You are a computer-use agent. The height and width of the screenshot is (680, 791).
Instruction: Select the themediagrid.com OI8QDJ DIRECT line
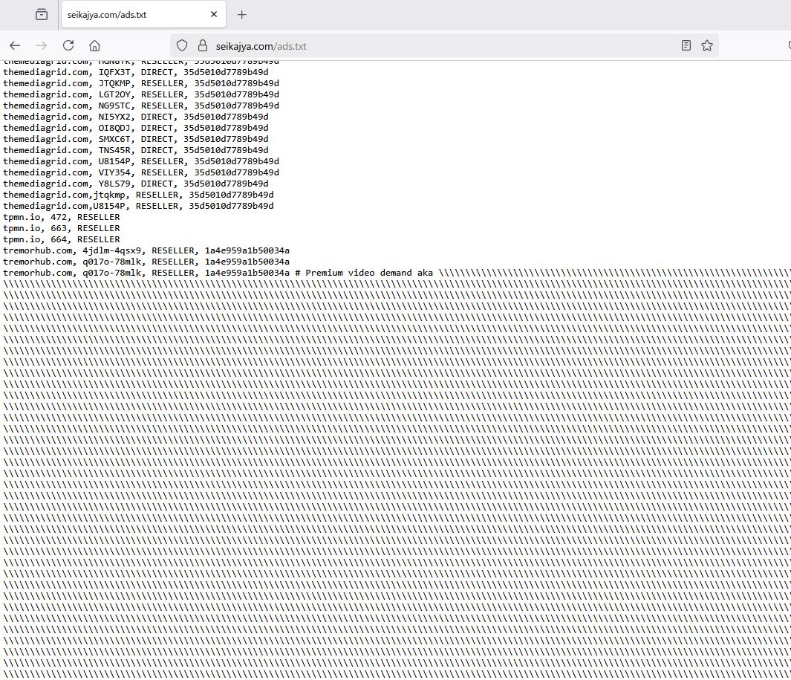tap(136, 128)
